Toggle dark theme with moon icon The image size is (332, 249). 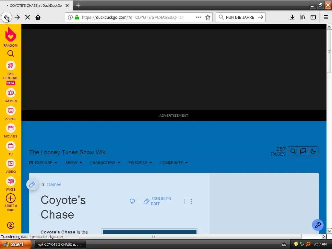314,151
